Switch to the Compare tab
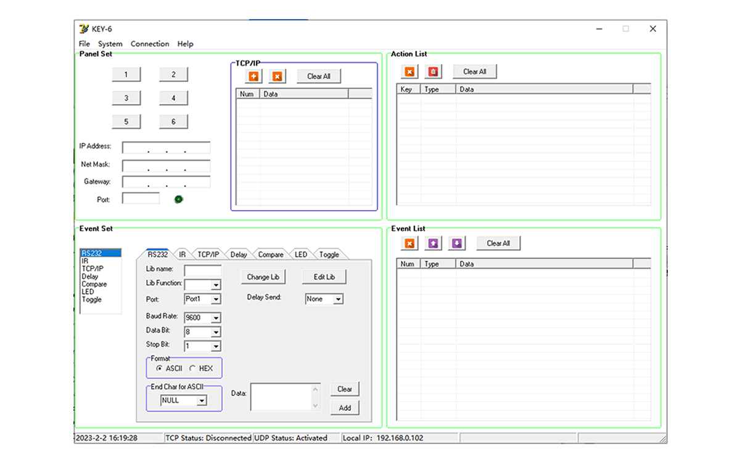The image size is (740, 462). [271, 254]
